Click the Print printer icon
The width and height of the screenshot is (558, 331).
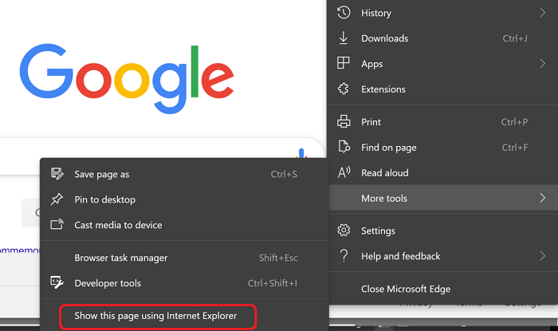point(344,121)
